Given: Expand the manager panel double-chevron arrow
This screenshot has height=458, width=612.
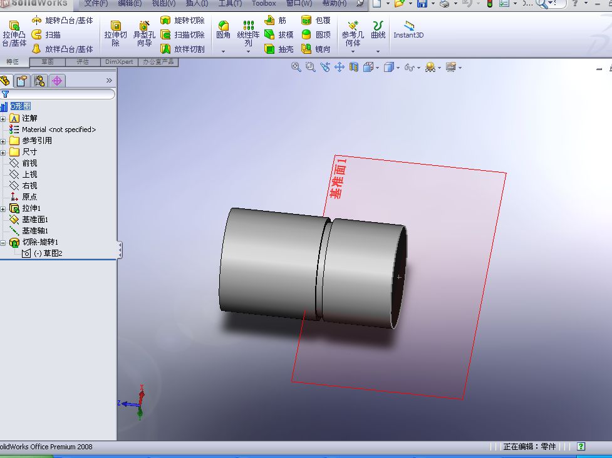Looking at the screenshot, I should (109, 80).
